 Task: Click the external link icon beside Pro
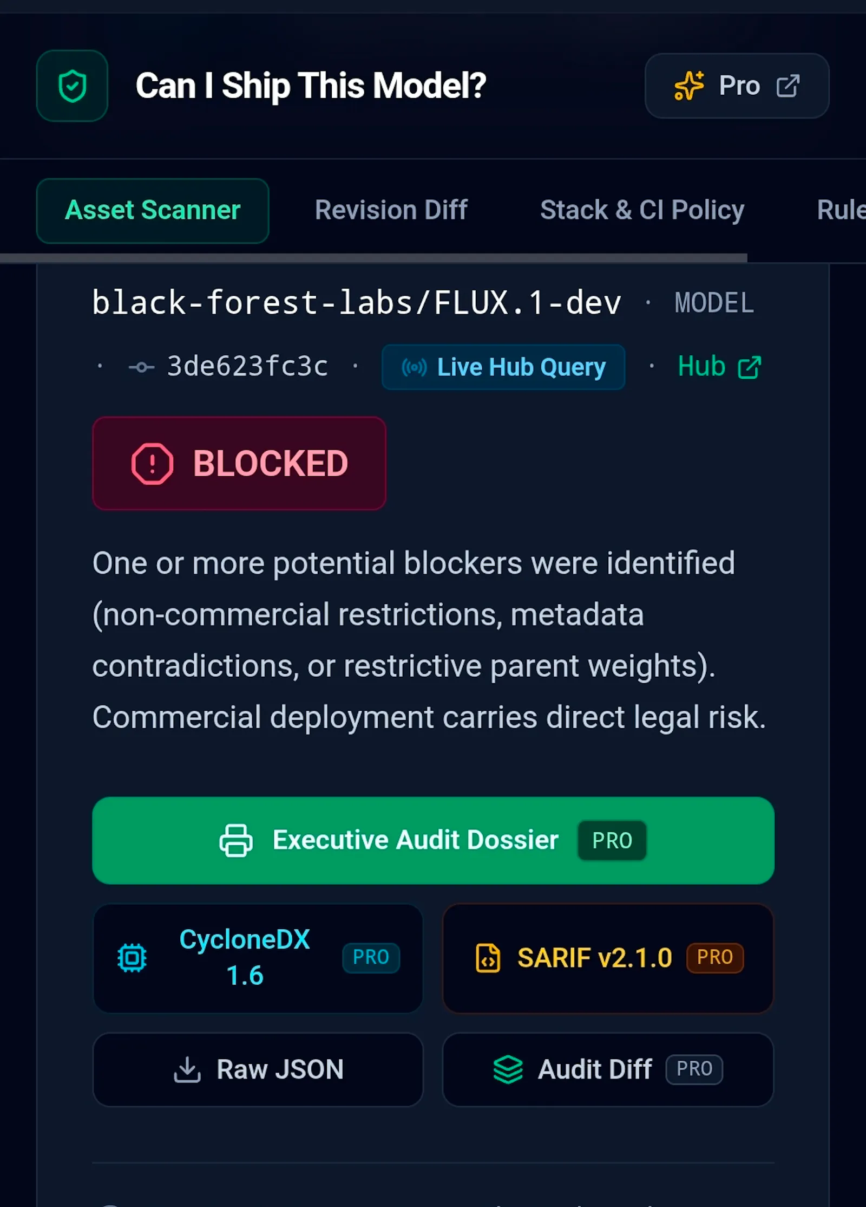[x=788, y=86]
